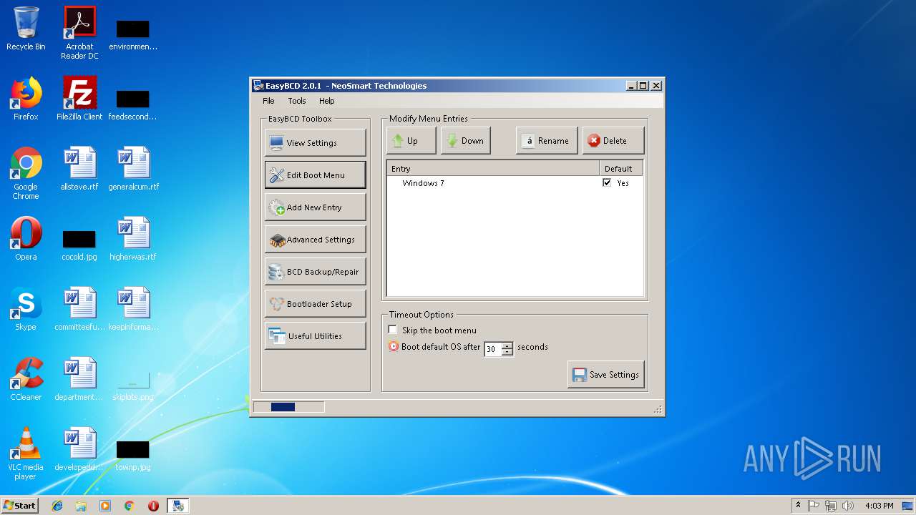The width and height of the screenshot is (916, 515).
Task: Maximize the EasyBCD window
Action: click(x=643, y=85)
